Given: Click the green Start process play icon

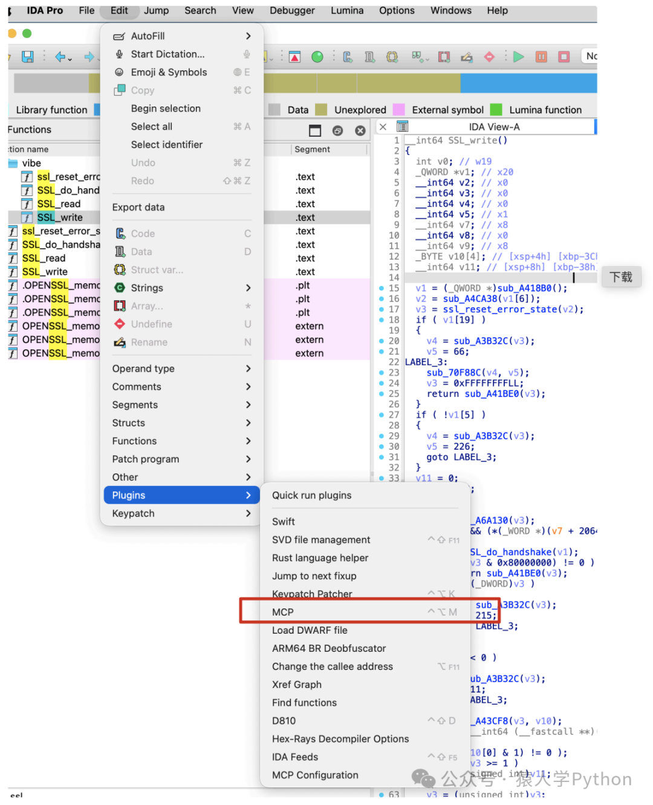Looking at the screenshot, I should (x=518, y=57).
